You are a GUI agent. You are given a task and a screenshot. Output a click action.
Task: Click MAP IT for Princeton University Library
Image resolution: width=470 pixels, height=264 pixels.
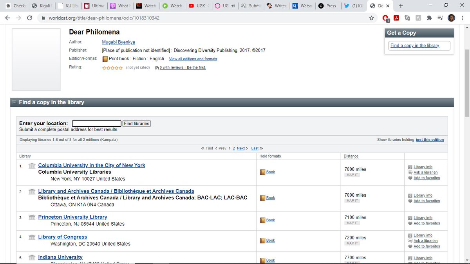pyautogui.click(x=352, y=223)
